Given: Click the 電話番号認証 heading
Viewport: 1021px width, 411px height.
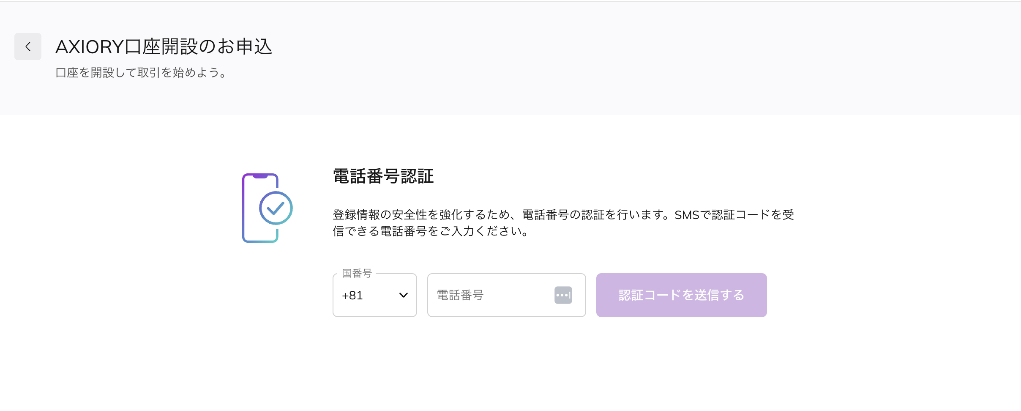Looking at the screenshot, I should 383,176.
